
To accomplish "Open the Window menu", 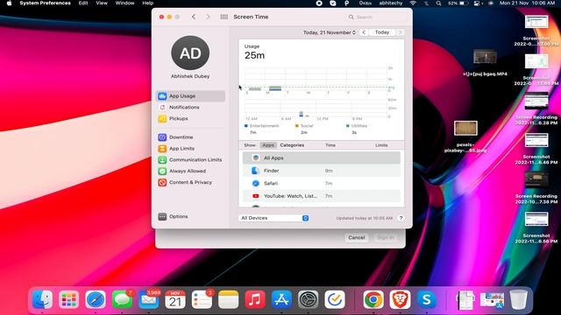I will [x=124, y=3].
